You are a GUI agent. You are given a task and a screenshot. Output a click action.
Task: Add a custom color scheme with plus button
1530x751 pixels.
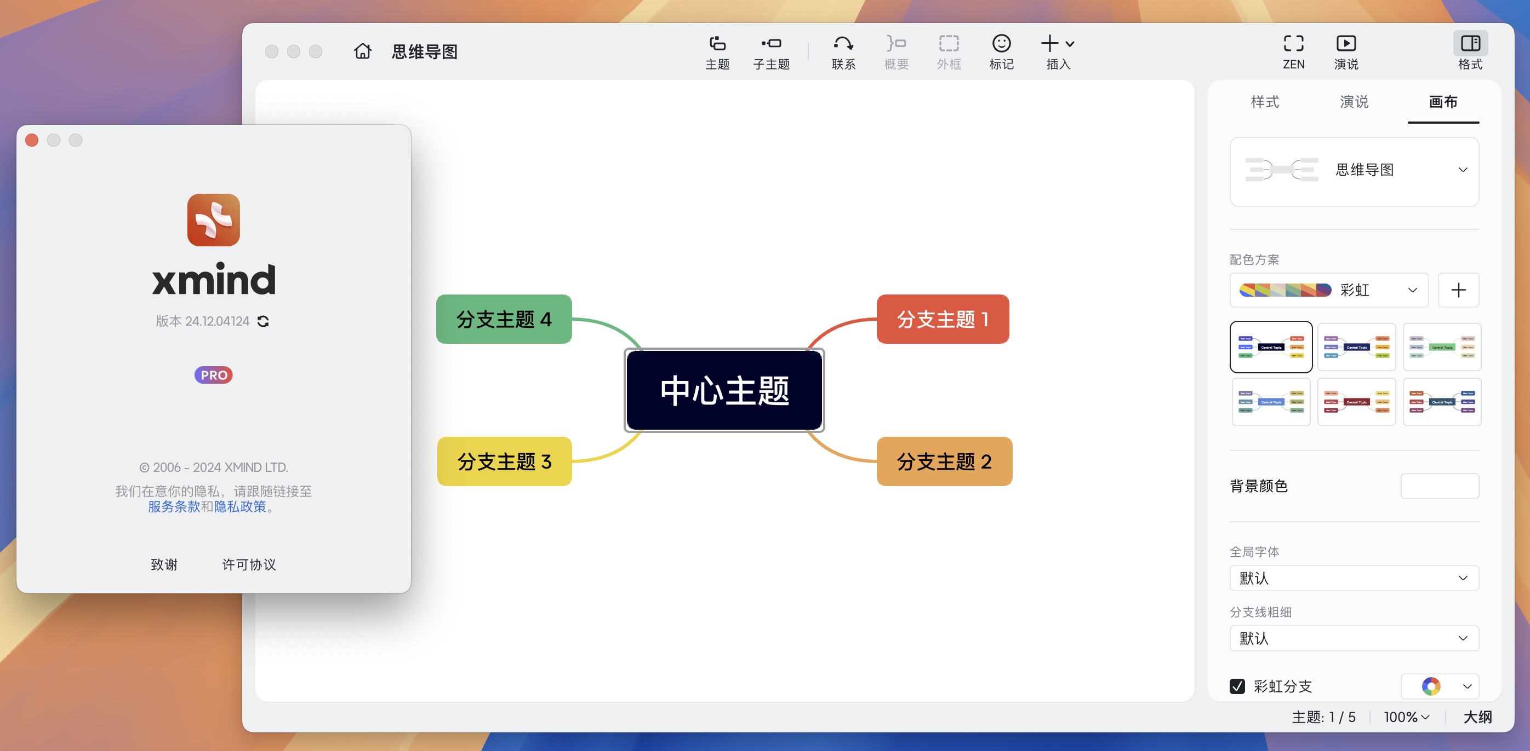[1458, 290]
